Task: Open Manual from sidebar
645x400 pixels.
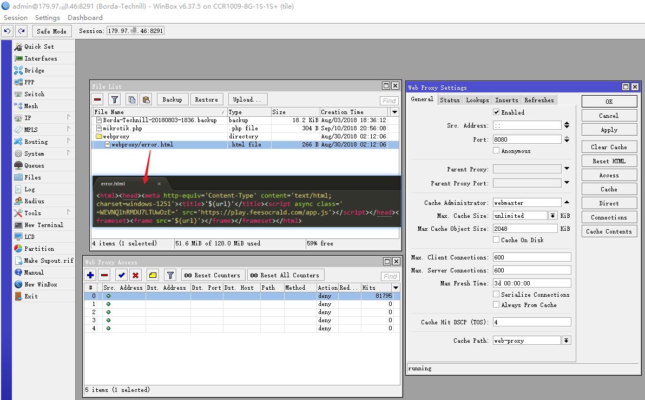Action: [x=34, y=272]
